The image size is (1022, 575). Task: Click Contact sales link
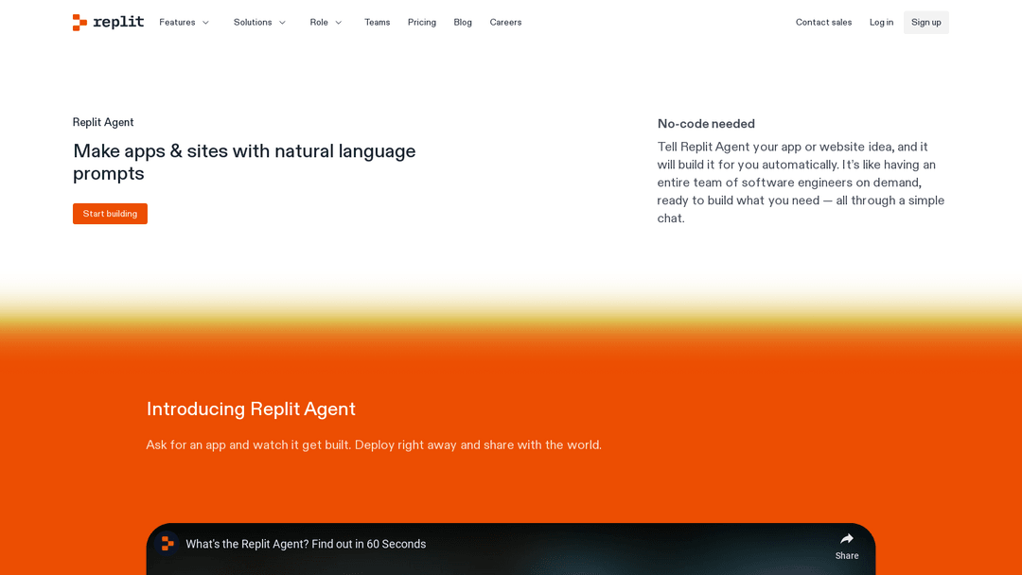tap(824, 22)
